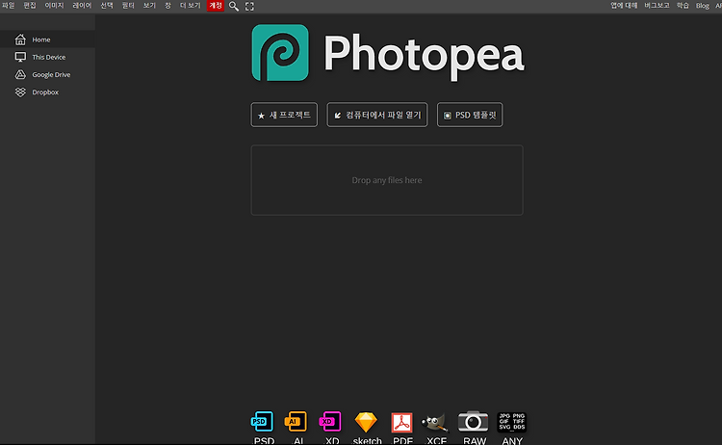
Task: Select This Device in the sidebar
Action: tap(47, 57)
